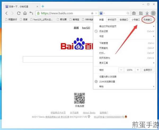Open the 历史记录 menu entry

tap(124, 31)
